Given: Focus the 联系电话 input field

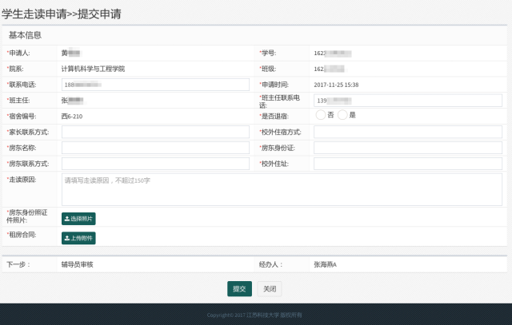Looking at the screenshot, I should coord(155,85).
